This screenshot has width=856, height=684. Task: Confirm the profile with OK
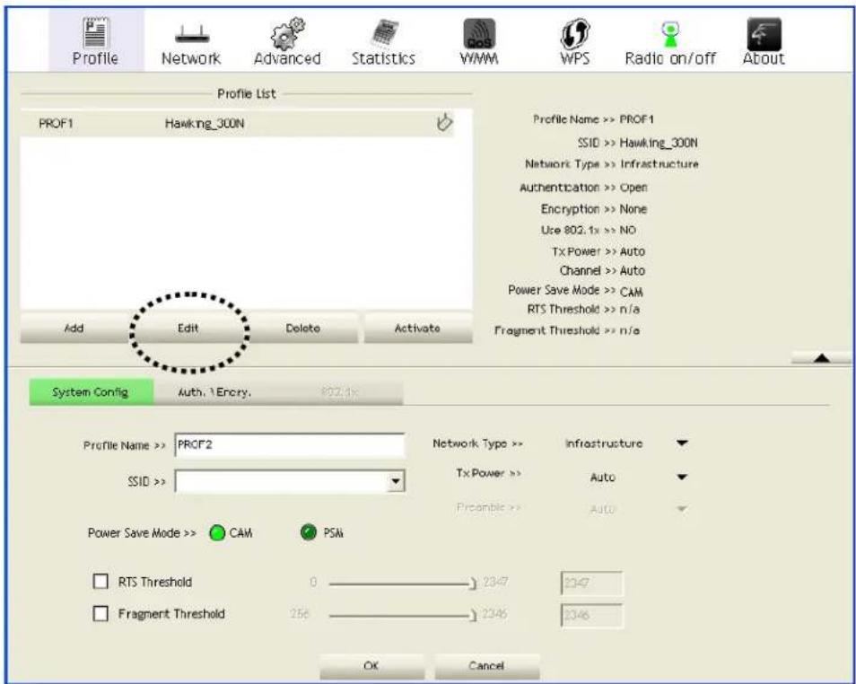(x=371, y=666)
